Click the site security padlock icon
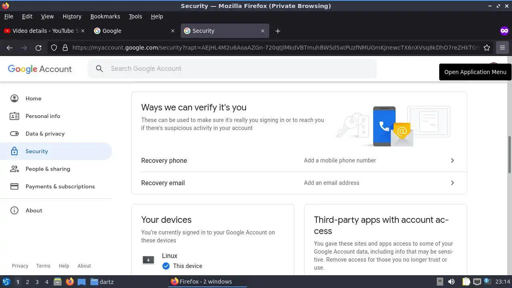 65,48
